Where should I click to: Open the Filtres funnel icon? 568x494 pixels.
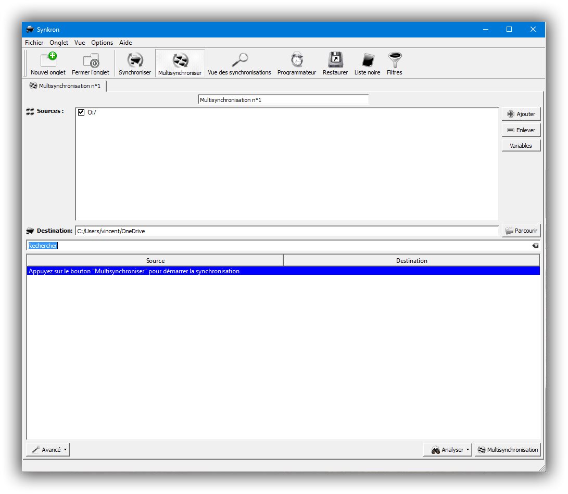pos(394,60)
